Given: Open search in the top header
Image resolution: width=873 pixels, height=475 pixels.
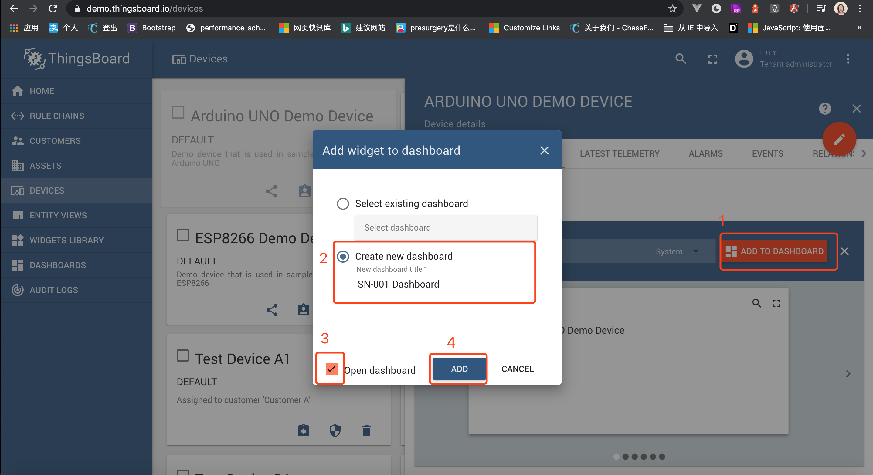Looking at the screenshot, I should pos(680,59).
